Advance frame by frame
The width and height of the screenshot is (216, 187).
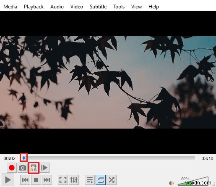(44, 168)
